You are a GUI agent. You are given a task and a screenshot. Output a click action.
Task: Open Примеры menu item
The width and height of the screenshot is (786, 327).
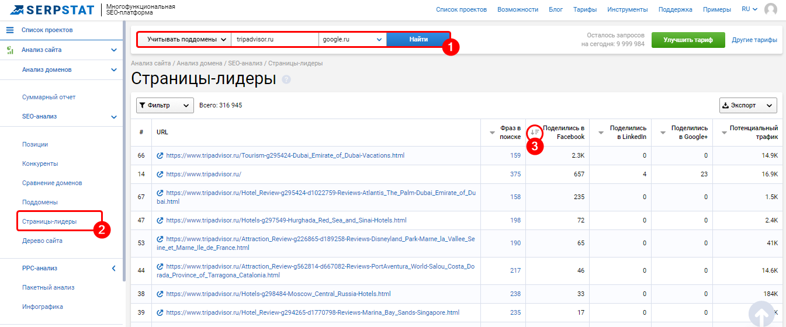[x=717, y=9]
